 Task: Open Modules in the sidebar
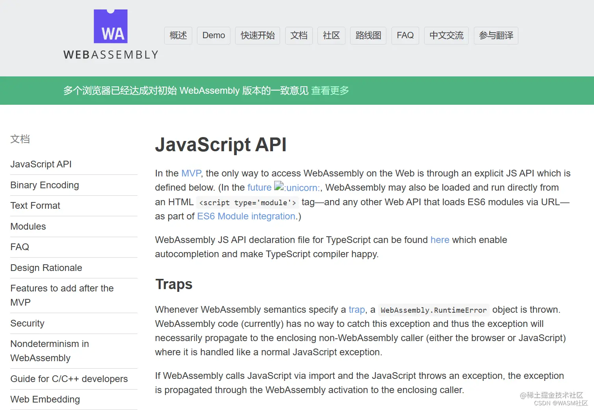[x=28, y=226]
